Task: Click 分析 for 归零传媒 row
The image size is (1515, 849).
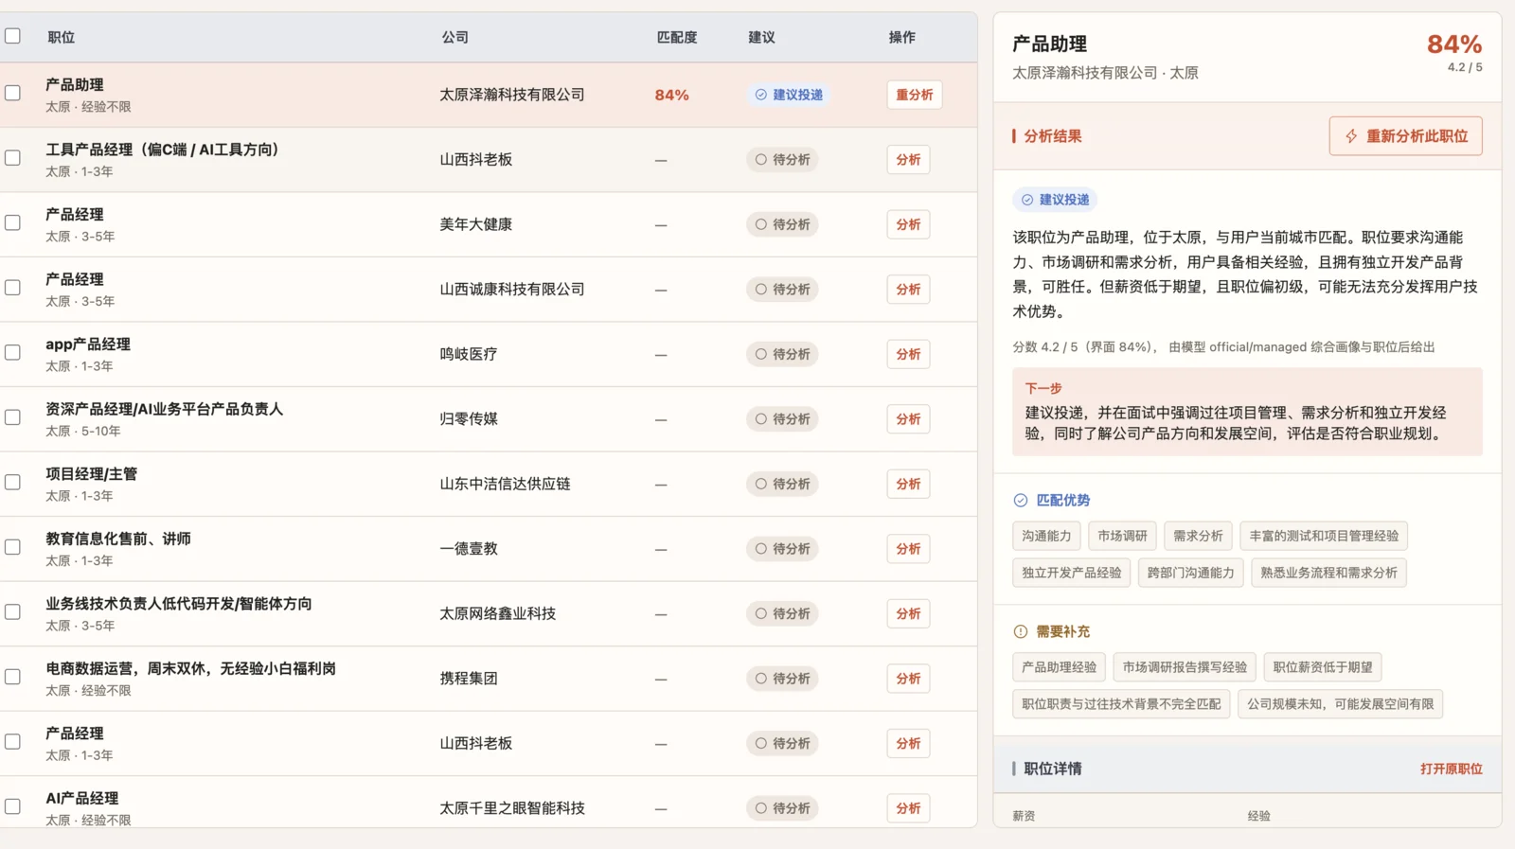Action: (x=908, y=419)
